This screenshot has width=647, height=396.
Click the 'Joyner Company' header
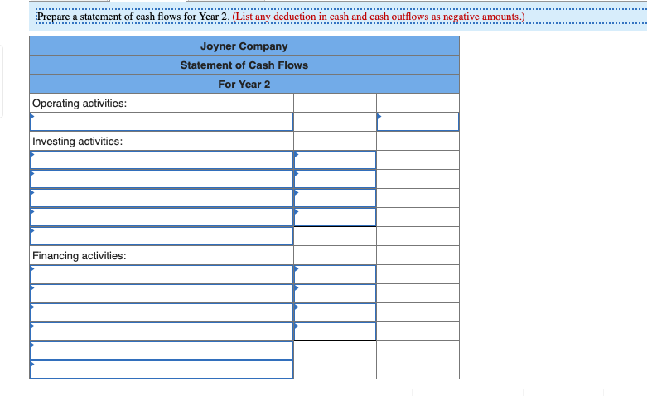[x=244, y=46]
